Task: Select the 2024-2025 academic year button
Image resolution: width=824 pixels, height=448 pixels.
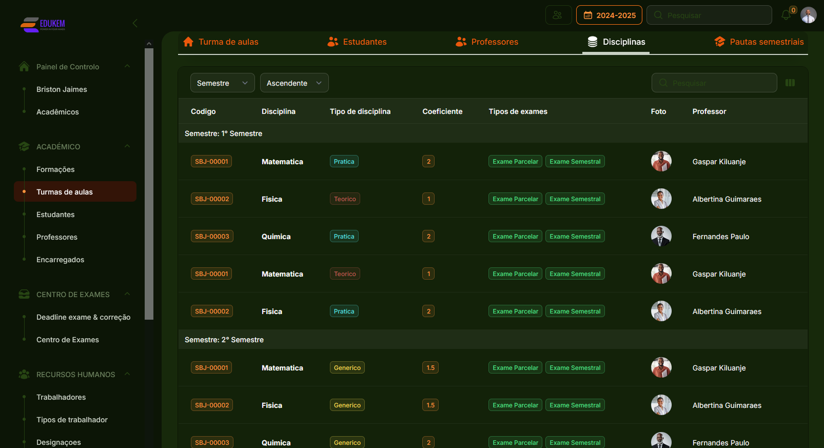Action: click(609, 15)
